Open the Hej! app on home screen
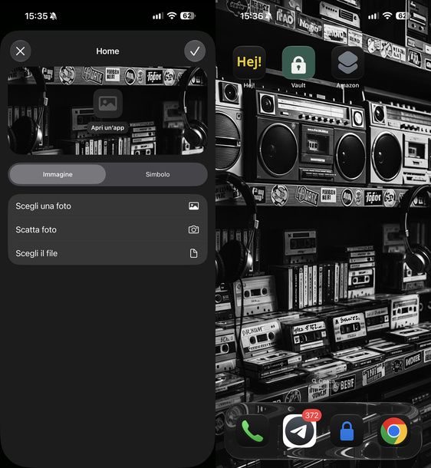The height and width of the screenshot is (468, 431). pos(249,62)
